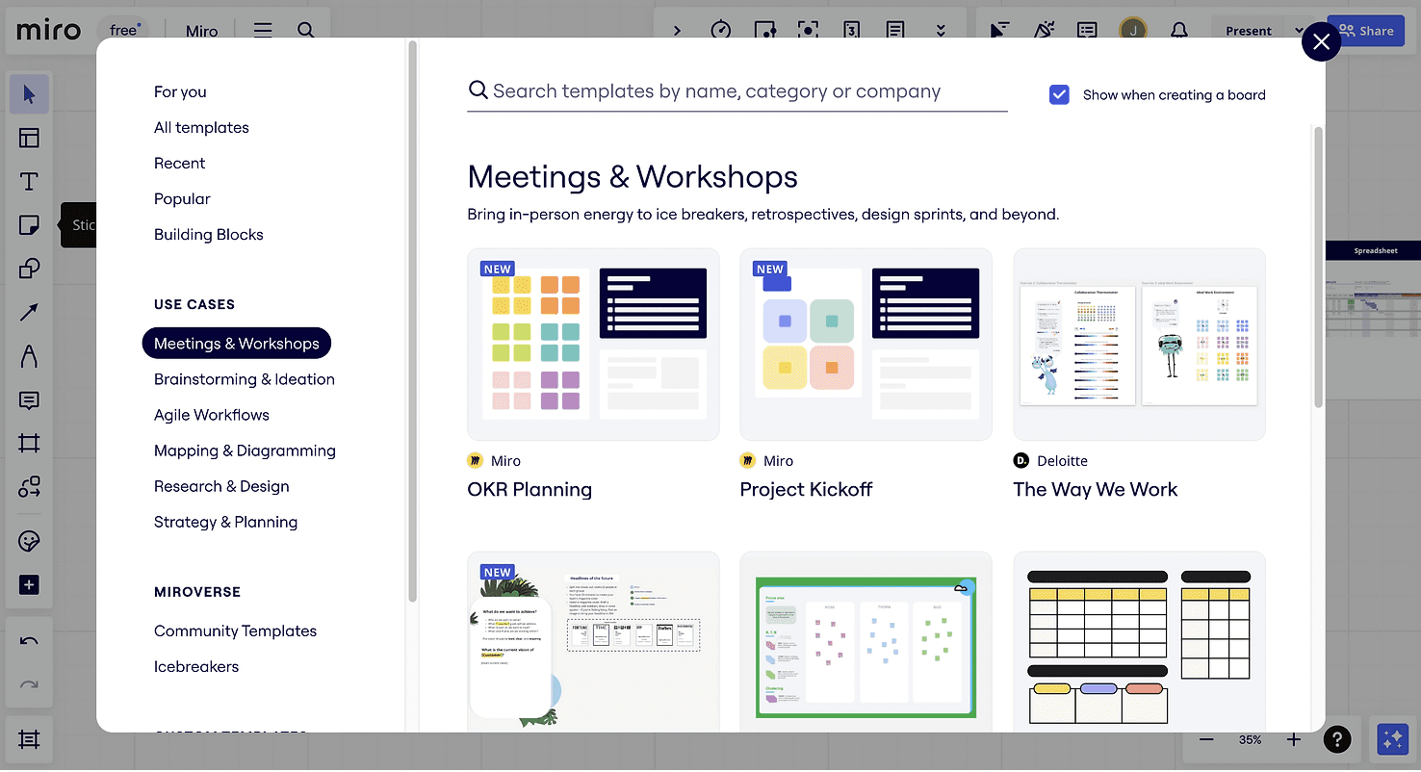
Task: Select Brainstorming & Ideation category
Action: point(245,379)
